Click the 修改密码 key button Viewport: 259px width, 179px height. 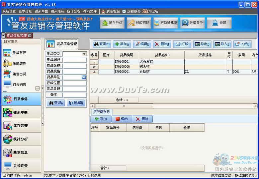pos(139,23)
